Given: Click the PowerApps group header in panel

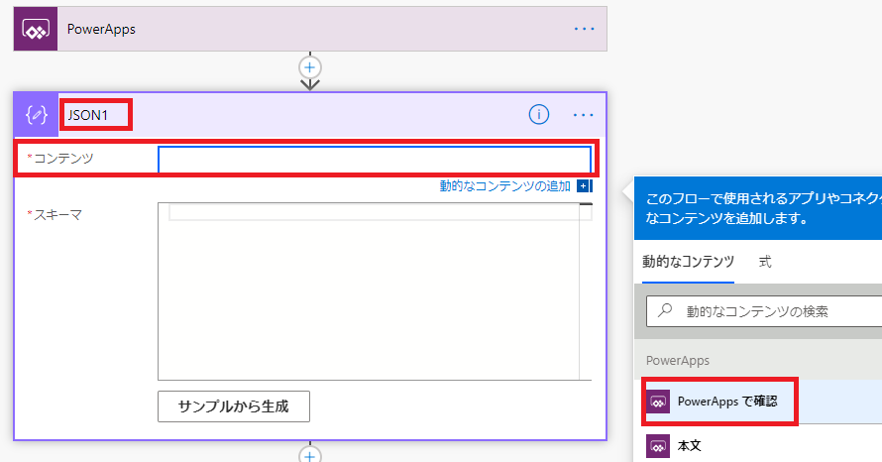Looking at the screenshot, I should pyautogui.click(x=678, y=361).
